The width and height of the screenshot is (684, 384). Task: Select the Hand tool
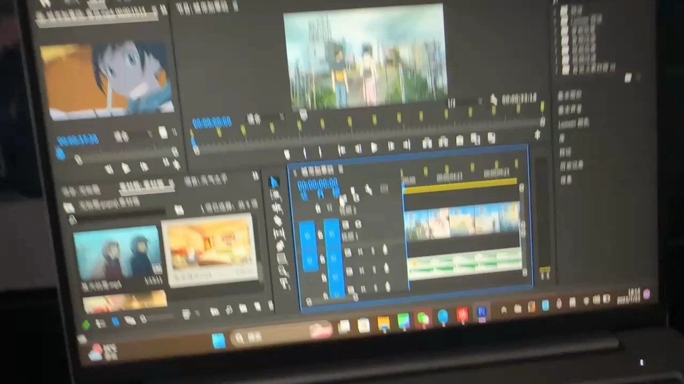point(284,271)
